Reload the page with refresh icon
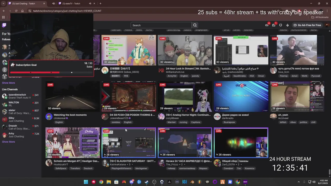 tap(16, 11)
